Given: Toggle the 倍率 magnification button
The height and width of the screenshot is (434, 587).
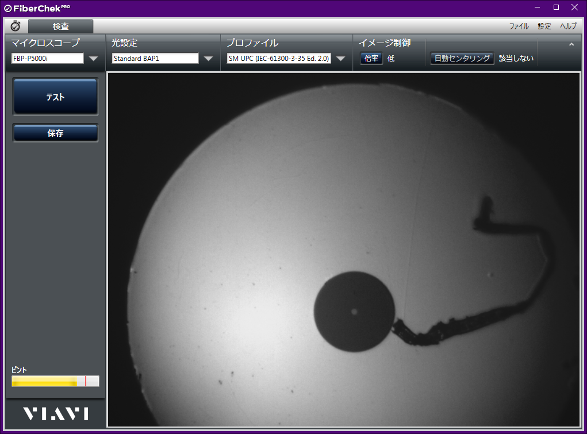Looking at the screenshot, I should tap(371, 59).
